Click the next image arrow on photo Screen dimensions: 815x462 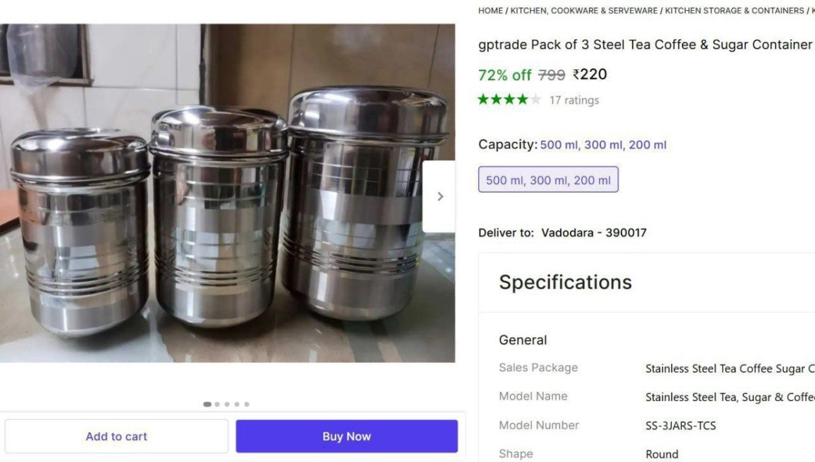(x=439, y=197)
